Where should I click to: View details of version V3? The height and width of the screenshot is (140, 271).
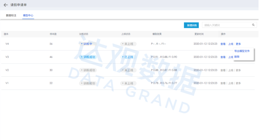[223, 57]
